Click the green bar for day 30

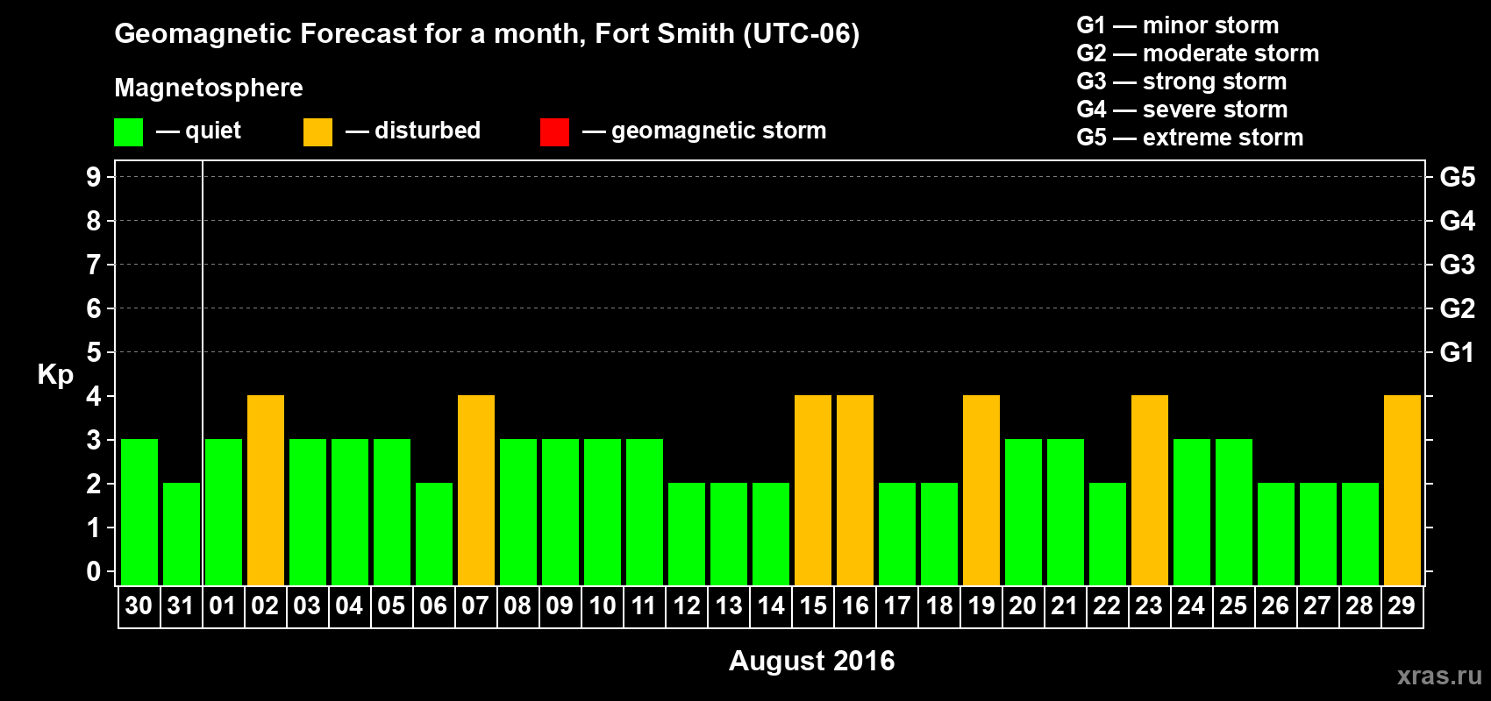(x=139, y=513)
